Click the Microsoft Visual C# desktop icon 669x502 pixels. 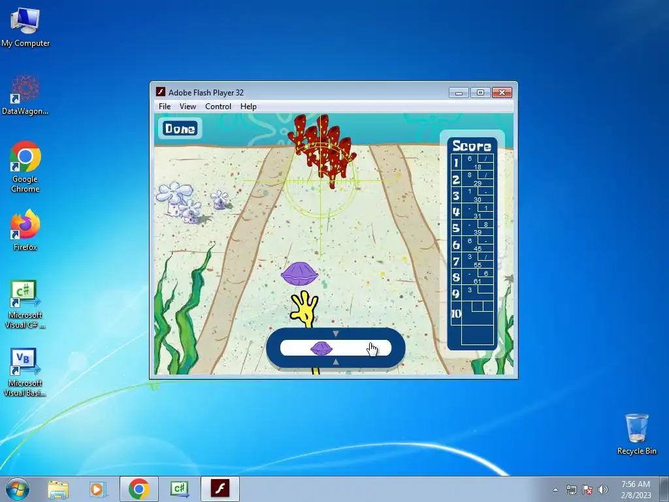click(x=25, y=305)
